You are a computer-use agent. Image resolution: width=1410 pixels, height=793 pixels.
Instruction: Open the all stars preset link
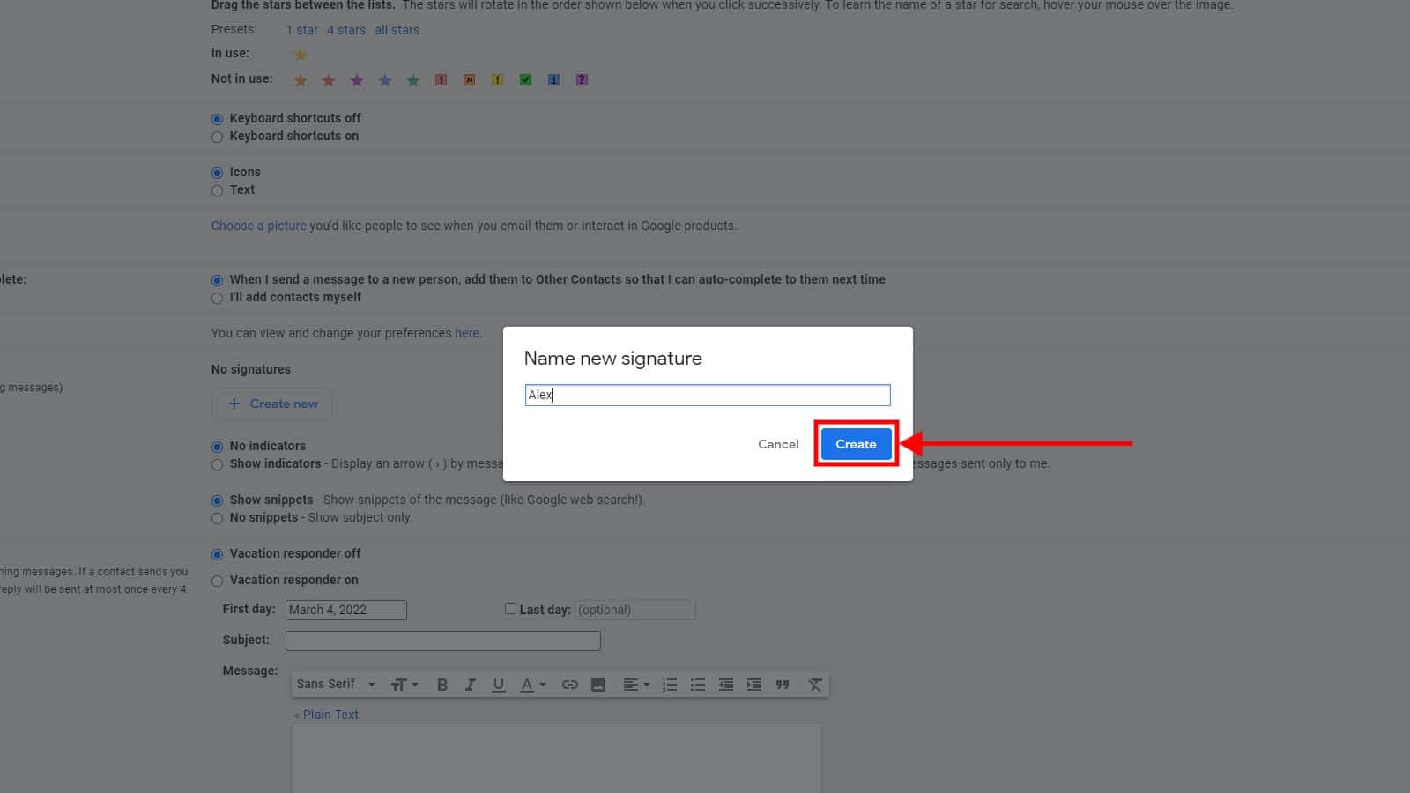click(x=397, y=29)
